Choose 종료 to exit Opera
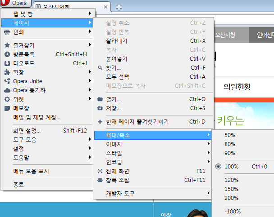The height and width of the screenshot is (217, 274). 18,185
